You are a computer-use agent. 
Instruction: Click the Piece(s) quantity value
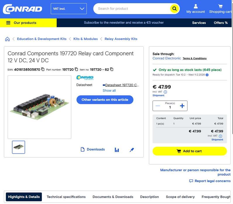click(170, 107)
